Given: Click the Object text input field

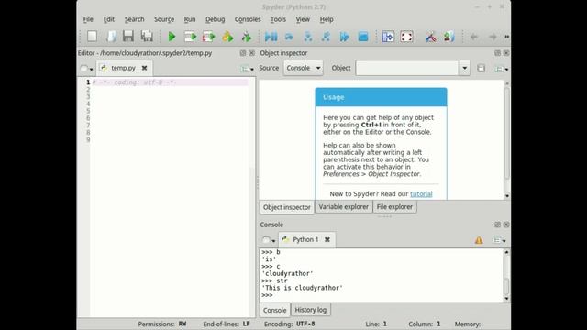Looking at the screenshot, I should pyautogui.click(x=407, y=68).
